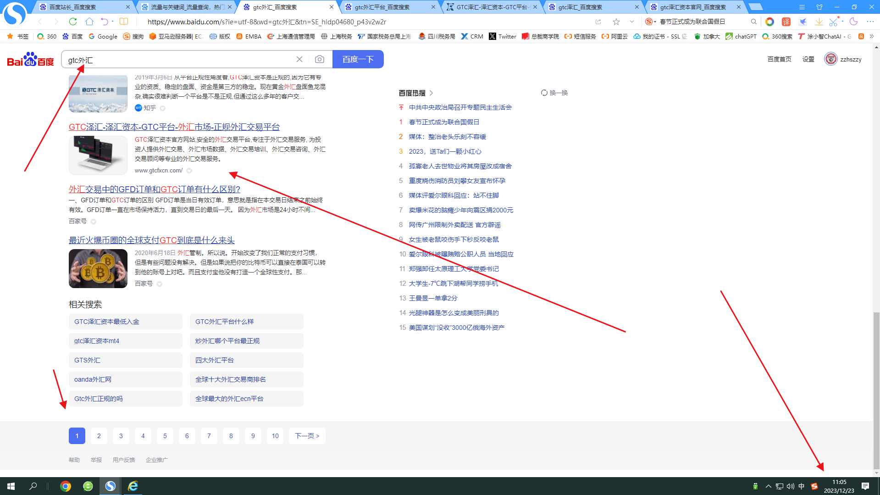Open the volume icon in system tray
The height and width of the screenshot is (495, 880).
pos(790,486)
